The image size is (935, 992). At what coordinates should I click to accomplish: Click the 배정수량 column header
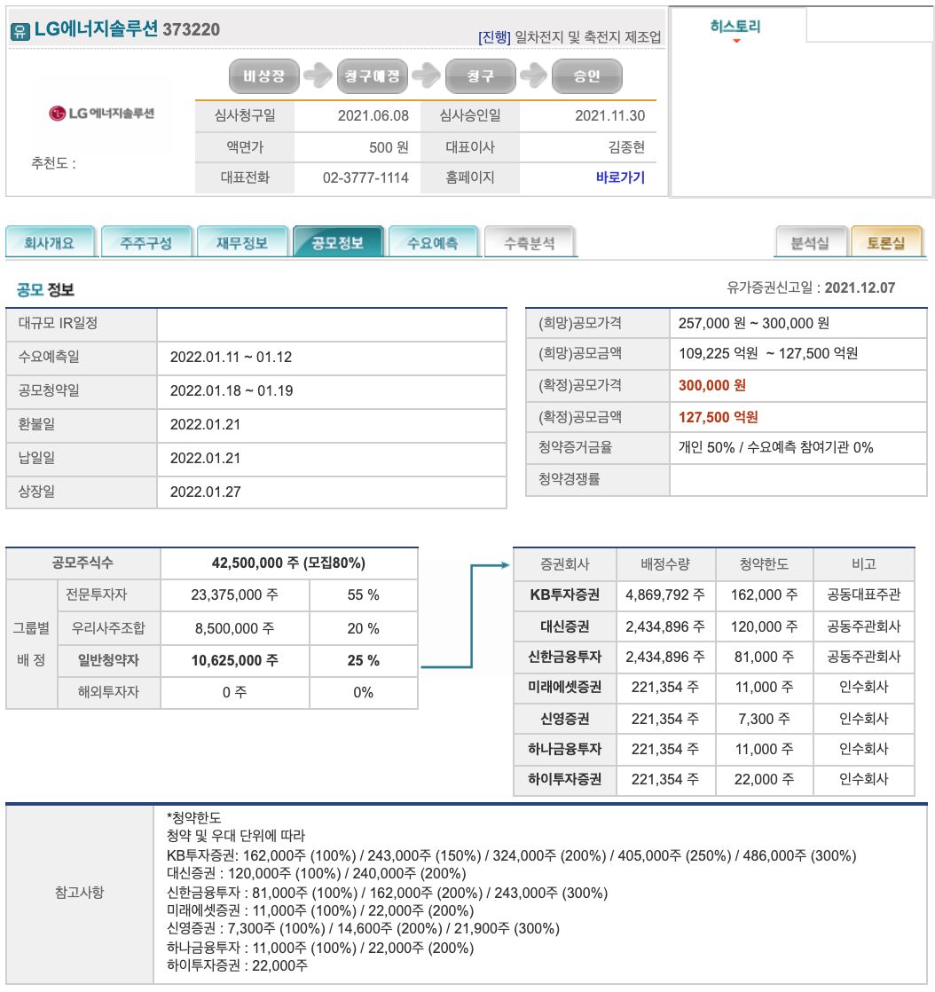coord(665,563)
